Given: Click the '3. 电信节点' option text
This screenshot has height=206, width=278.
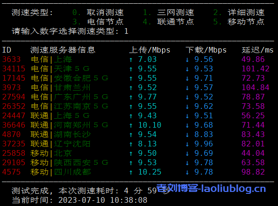Looking at the screenshot, I should (x=98, y=22).
